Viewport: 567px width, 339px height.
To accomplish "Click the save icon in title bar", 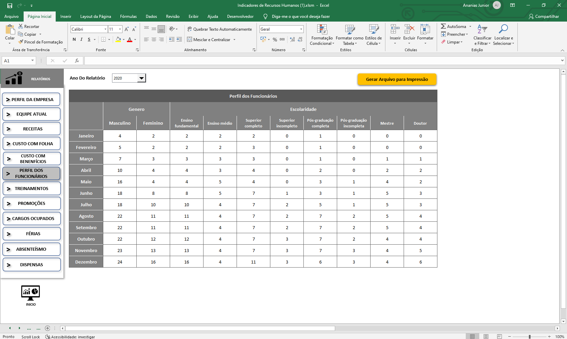I will pos(10,5).
